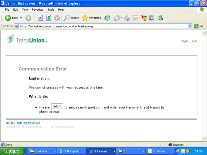207x155 pixels.
Task: Open the Tools menu
Action: (x=51, y=10)
